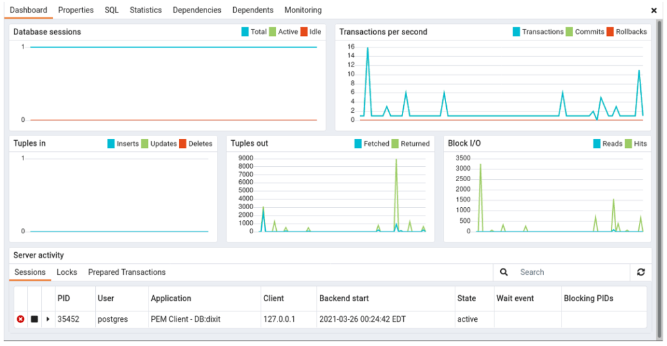Toggle the Returned legend in Tuples out

tap(395, 143)
